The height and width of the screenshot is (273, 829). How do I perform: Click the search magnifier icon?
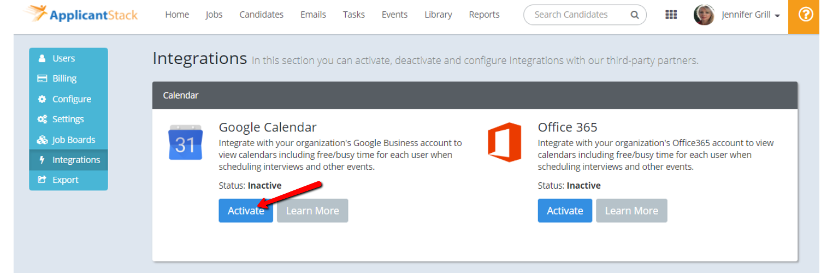pyautogui.click(x=635, y=15)
